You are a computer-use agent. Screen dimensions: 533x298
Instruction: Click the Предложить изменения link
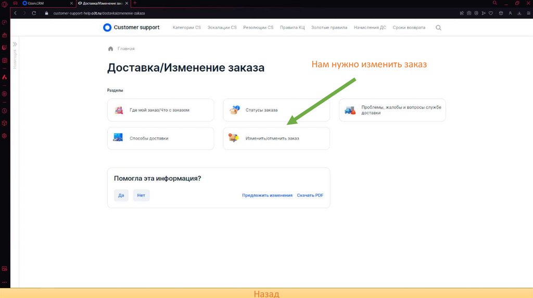click(267, 195)
